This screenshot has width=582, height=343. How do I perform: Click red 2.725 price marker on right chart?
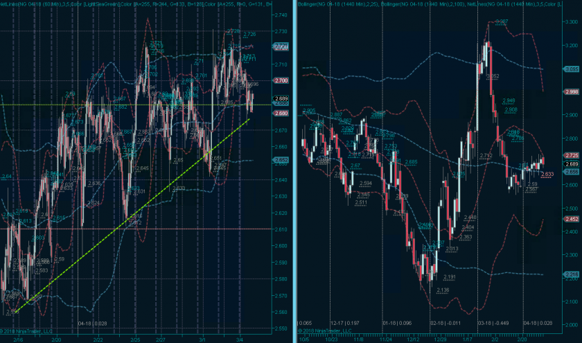[x=571, y=155]
